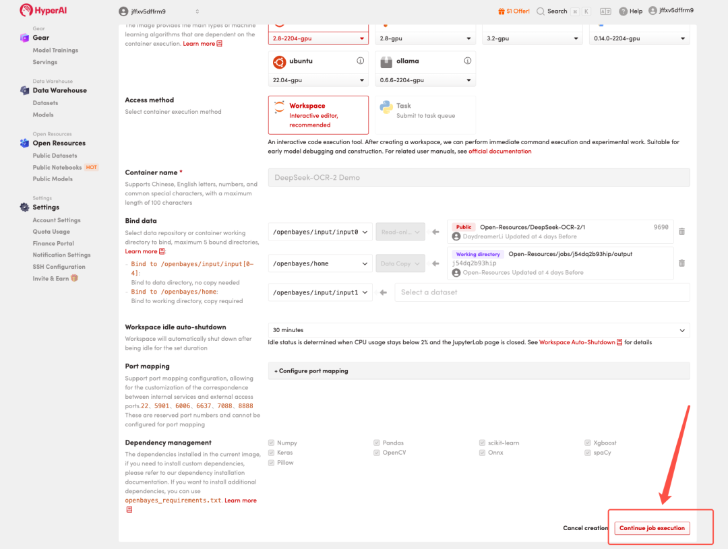The width and height of the screenshot is (728, 549).
Task: Open the $1 Offer gift icon
Action: [x=502, y=11]
